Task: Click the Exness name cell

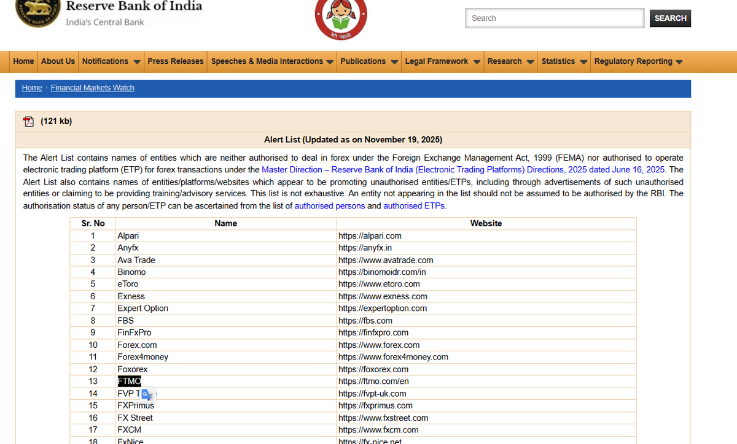Action: pos(225,296)
